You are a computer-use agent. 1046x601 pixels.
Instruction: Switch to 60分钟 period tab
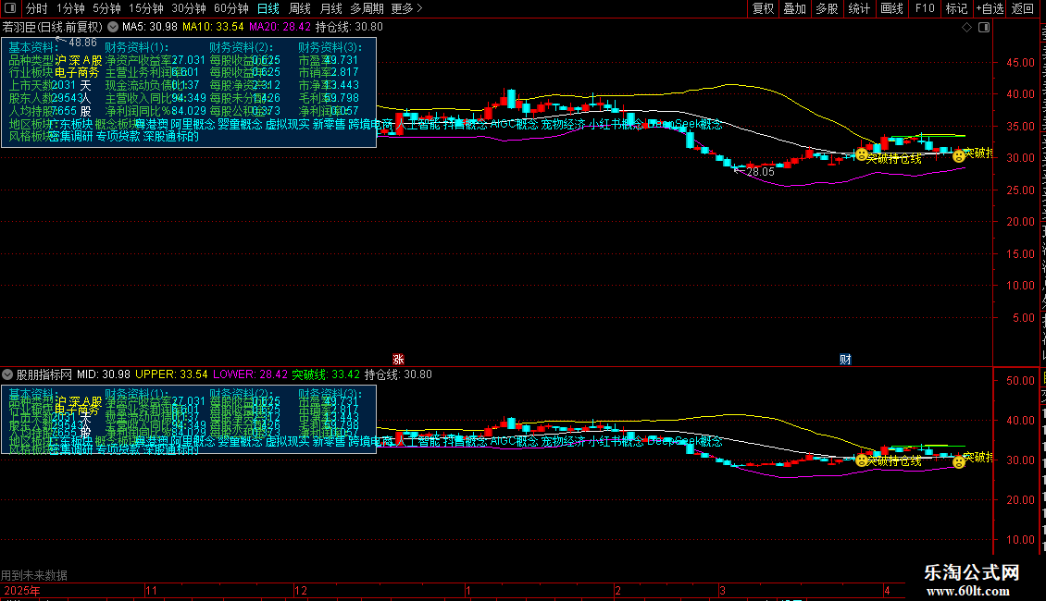[231, 8]
